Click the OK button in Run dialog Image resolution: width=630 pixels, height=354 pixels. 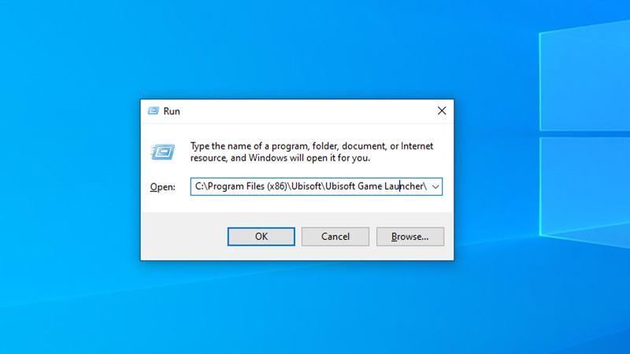click(x=261, y=237)
